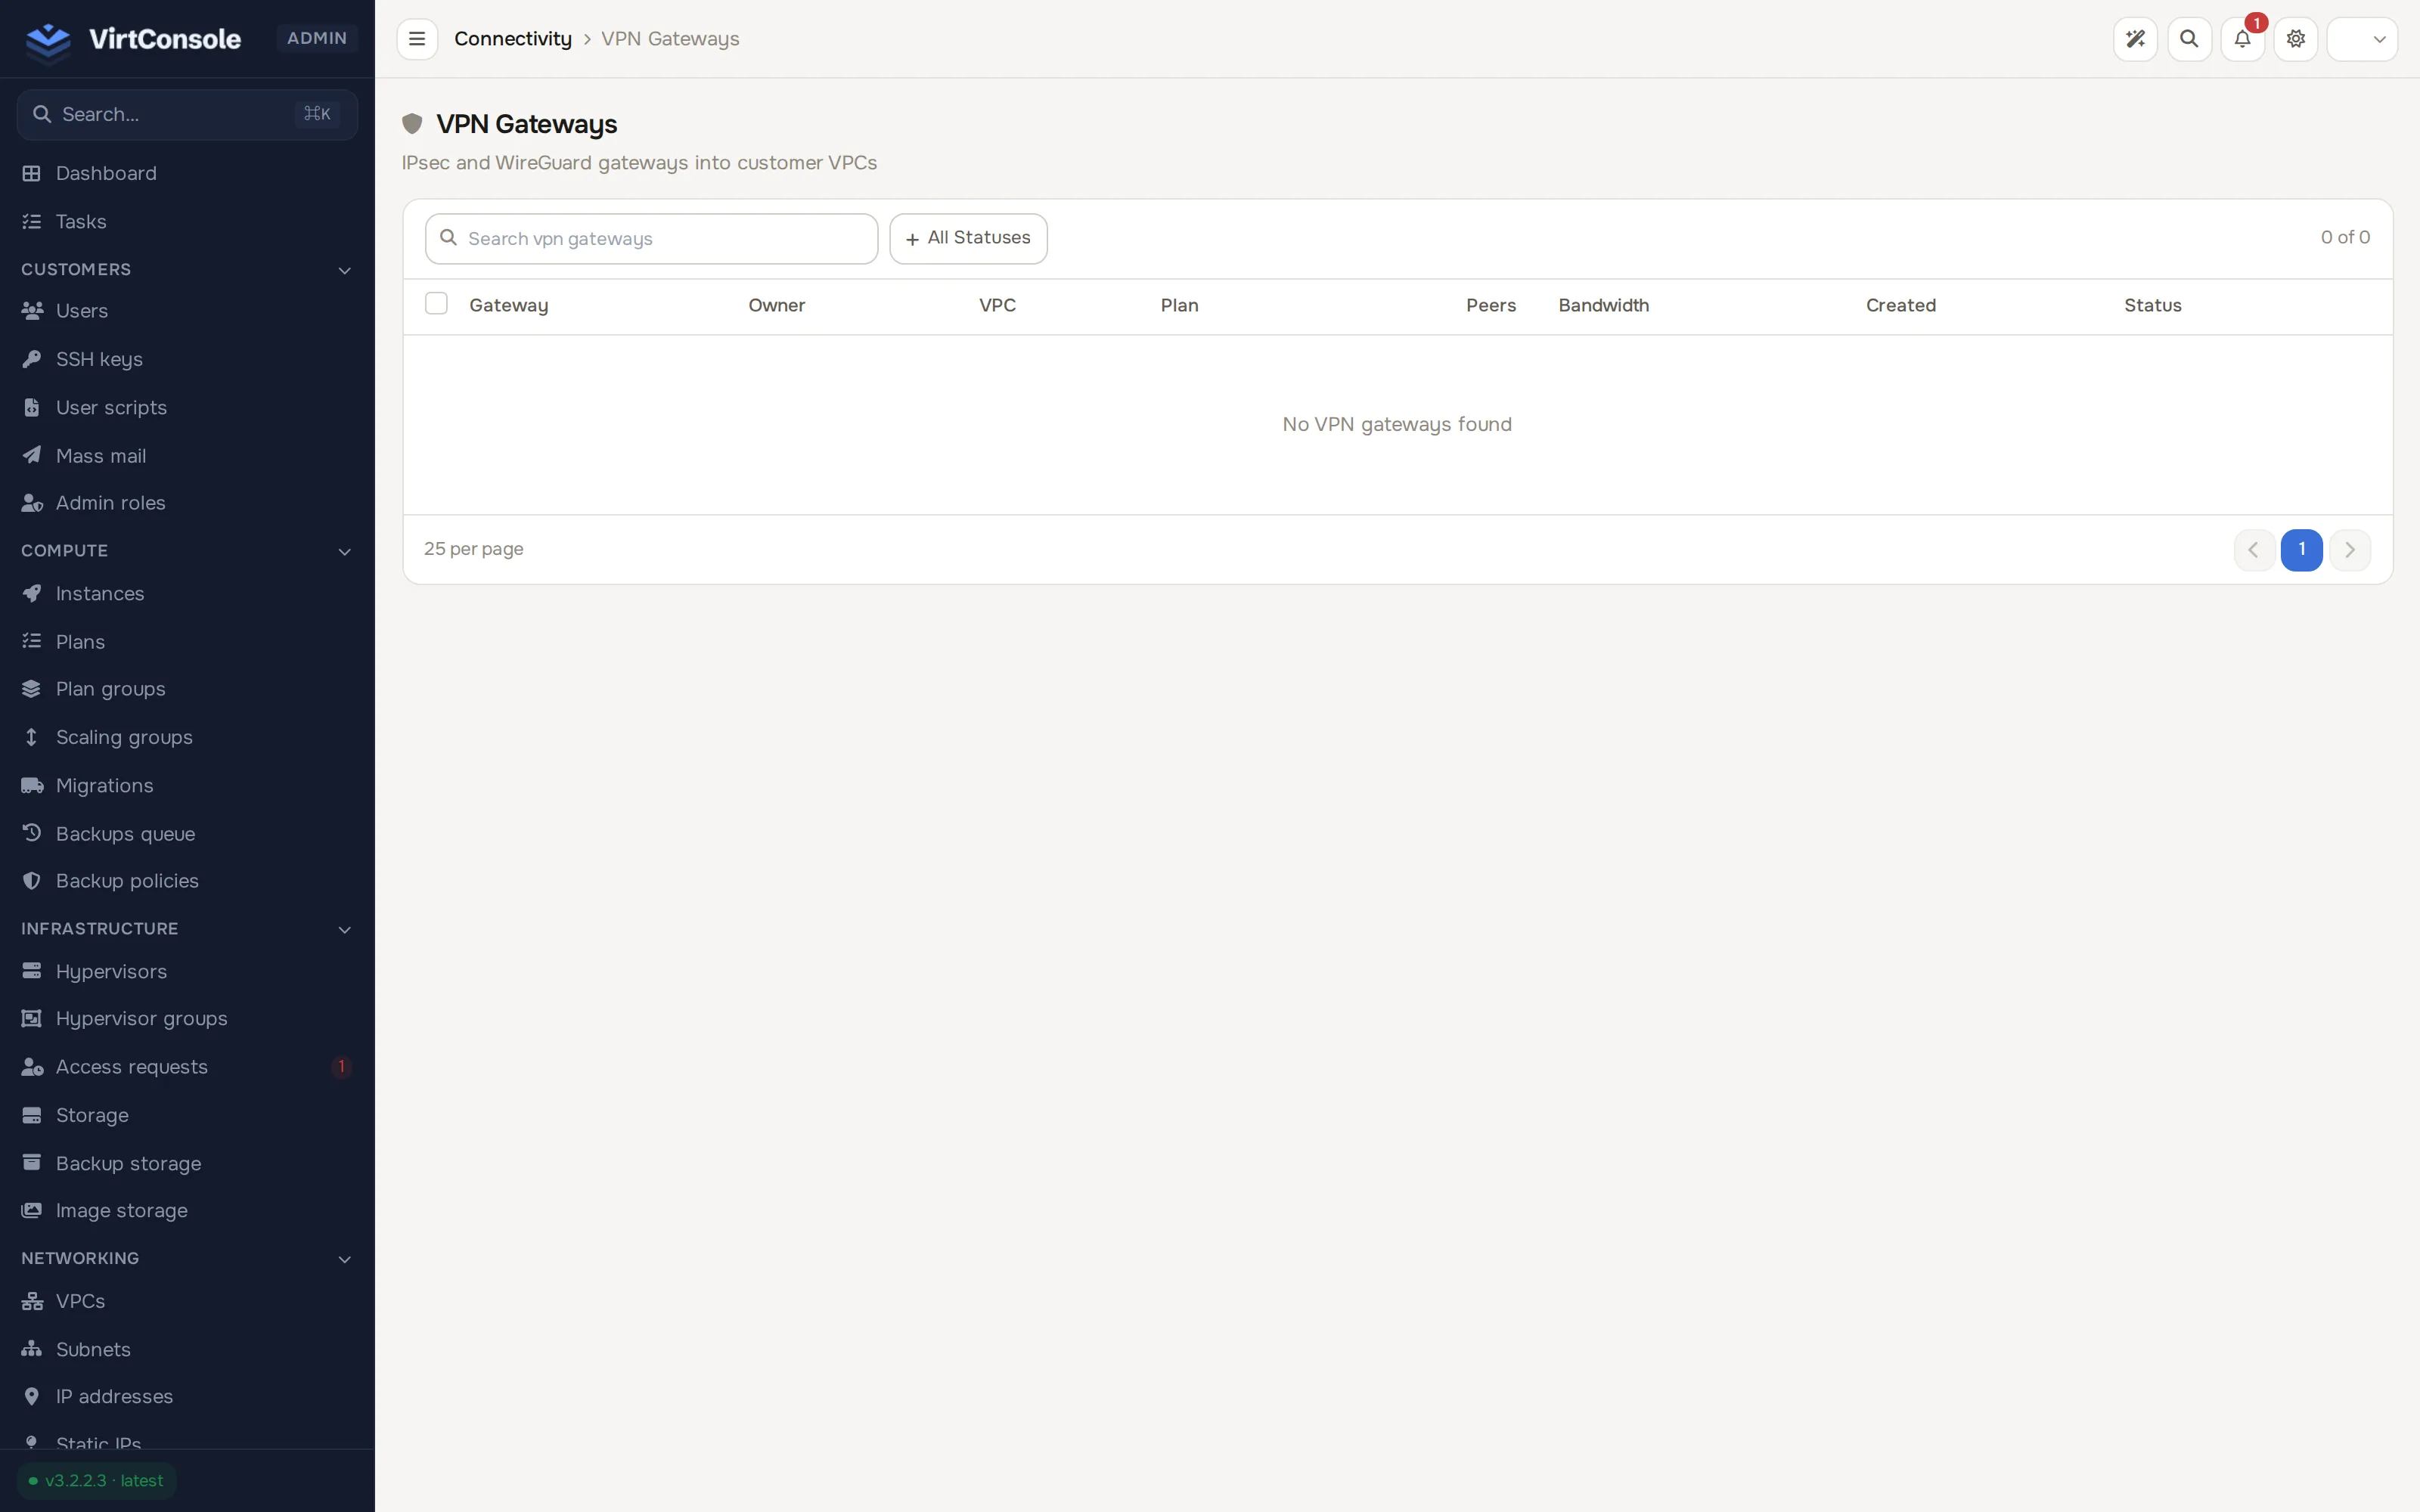Open the Admin roles icon
2420x1512 pixels.
(x=32, y=503)
